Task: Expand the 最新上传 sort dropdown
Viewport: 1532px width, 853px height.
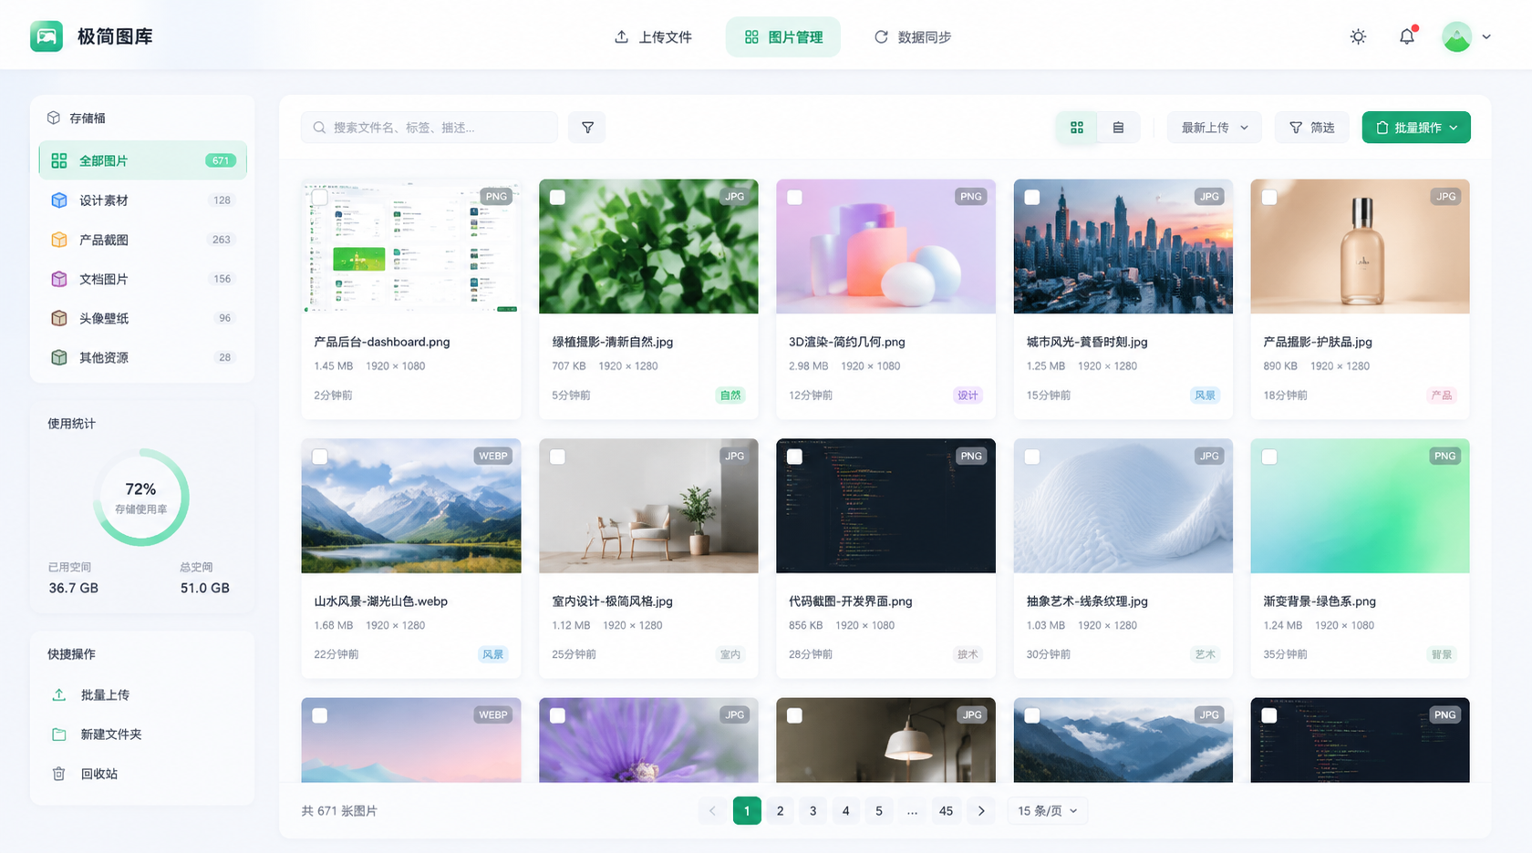Action: click(x=1215, y=128)
